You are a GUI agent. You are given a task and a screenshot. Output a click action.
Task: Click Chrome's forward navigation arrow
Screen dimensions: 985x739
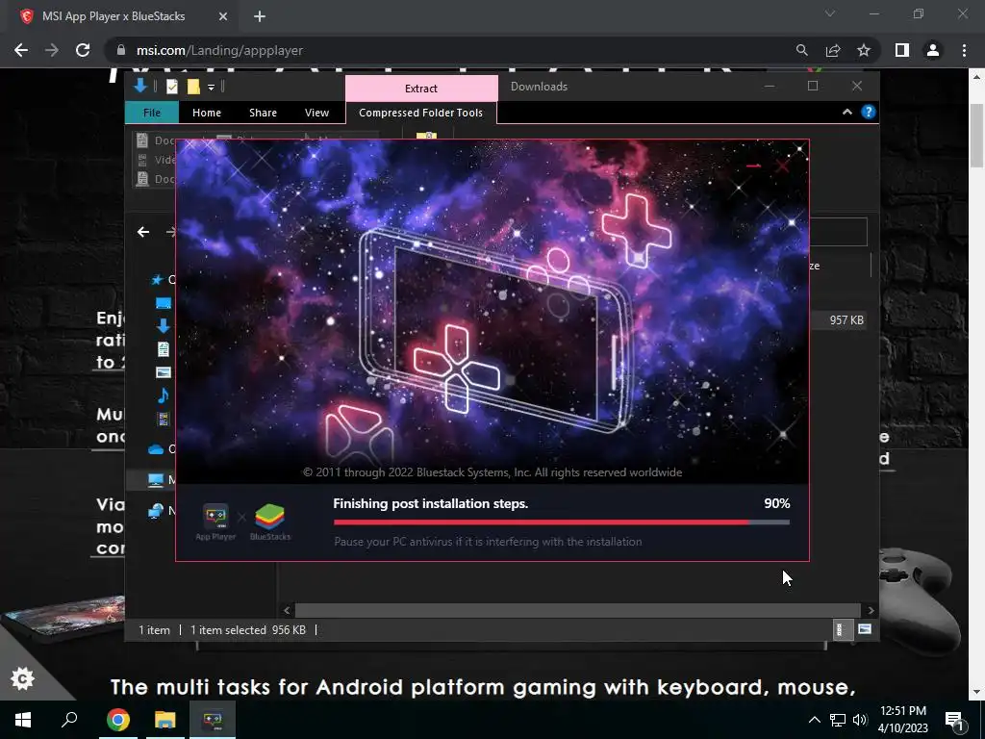tap(52, 50)
